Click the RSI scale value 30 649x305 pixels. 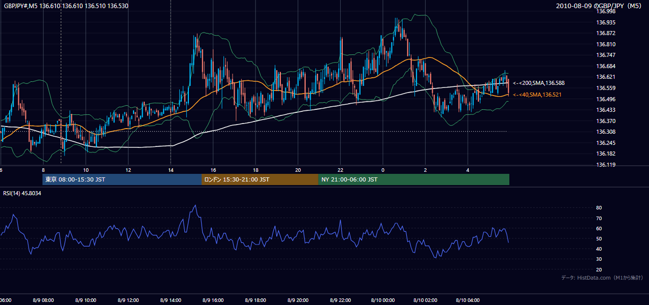coord(599,259)
